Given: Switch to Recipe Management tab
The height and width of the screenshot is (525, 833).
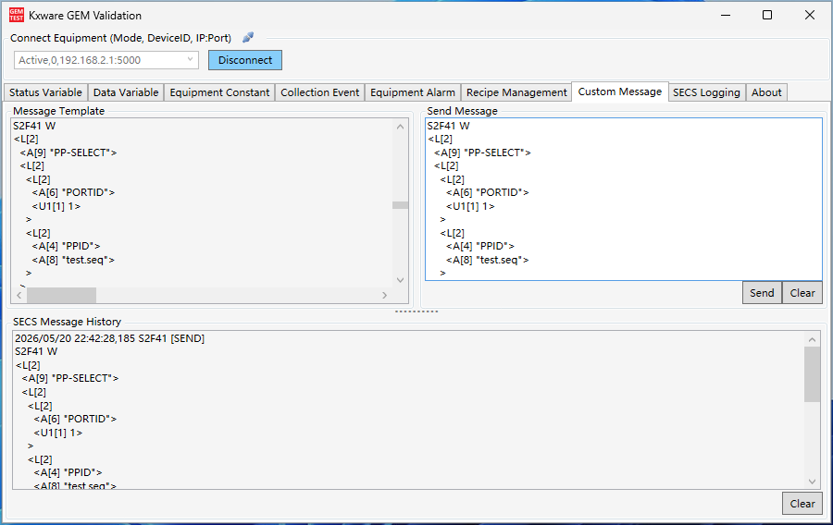Looking at the screenshot, I should coord(516,92).
